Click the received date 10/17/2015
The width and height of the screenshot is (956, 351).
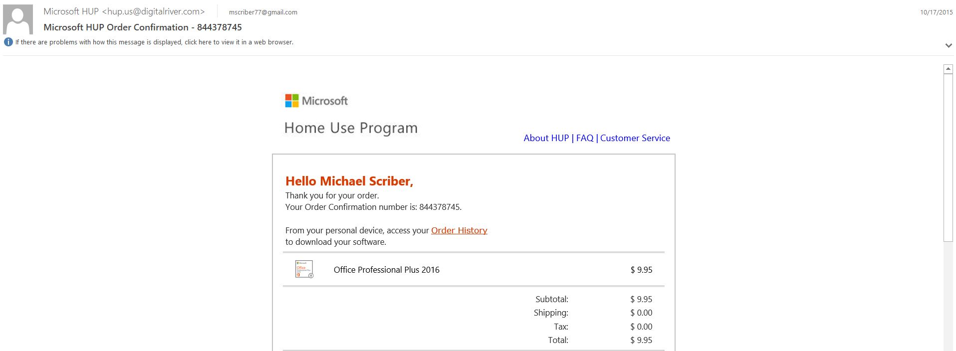tap(936, 12)
